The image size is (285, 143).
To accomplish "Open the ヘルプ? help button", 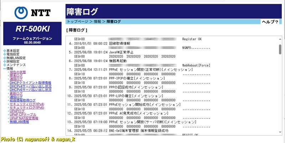I will [270, 22].
